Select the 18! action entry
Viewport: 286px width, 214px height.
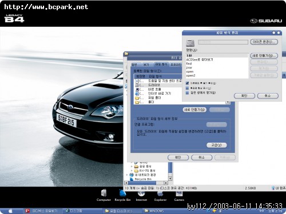pos(217,55)
